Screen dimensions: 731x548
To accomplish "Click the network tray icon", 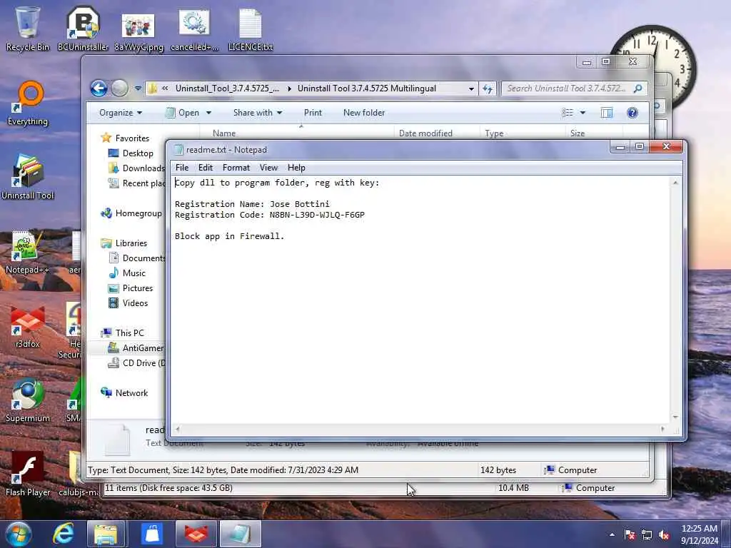I will pos(647,534).
